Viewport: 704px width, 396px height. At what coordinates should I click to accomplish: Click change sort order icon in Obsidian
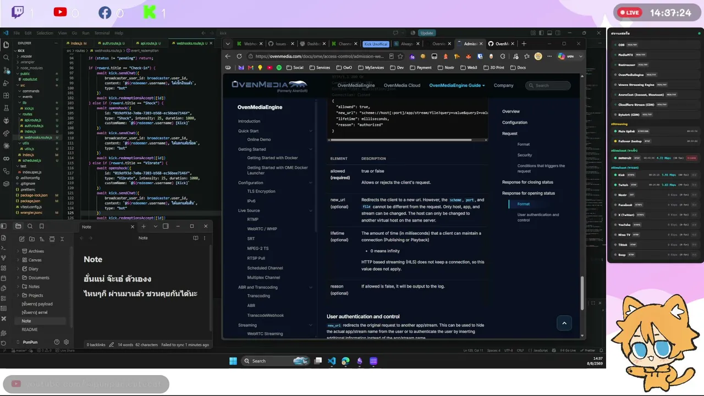pos(42,239)
